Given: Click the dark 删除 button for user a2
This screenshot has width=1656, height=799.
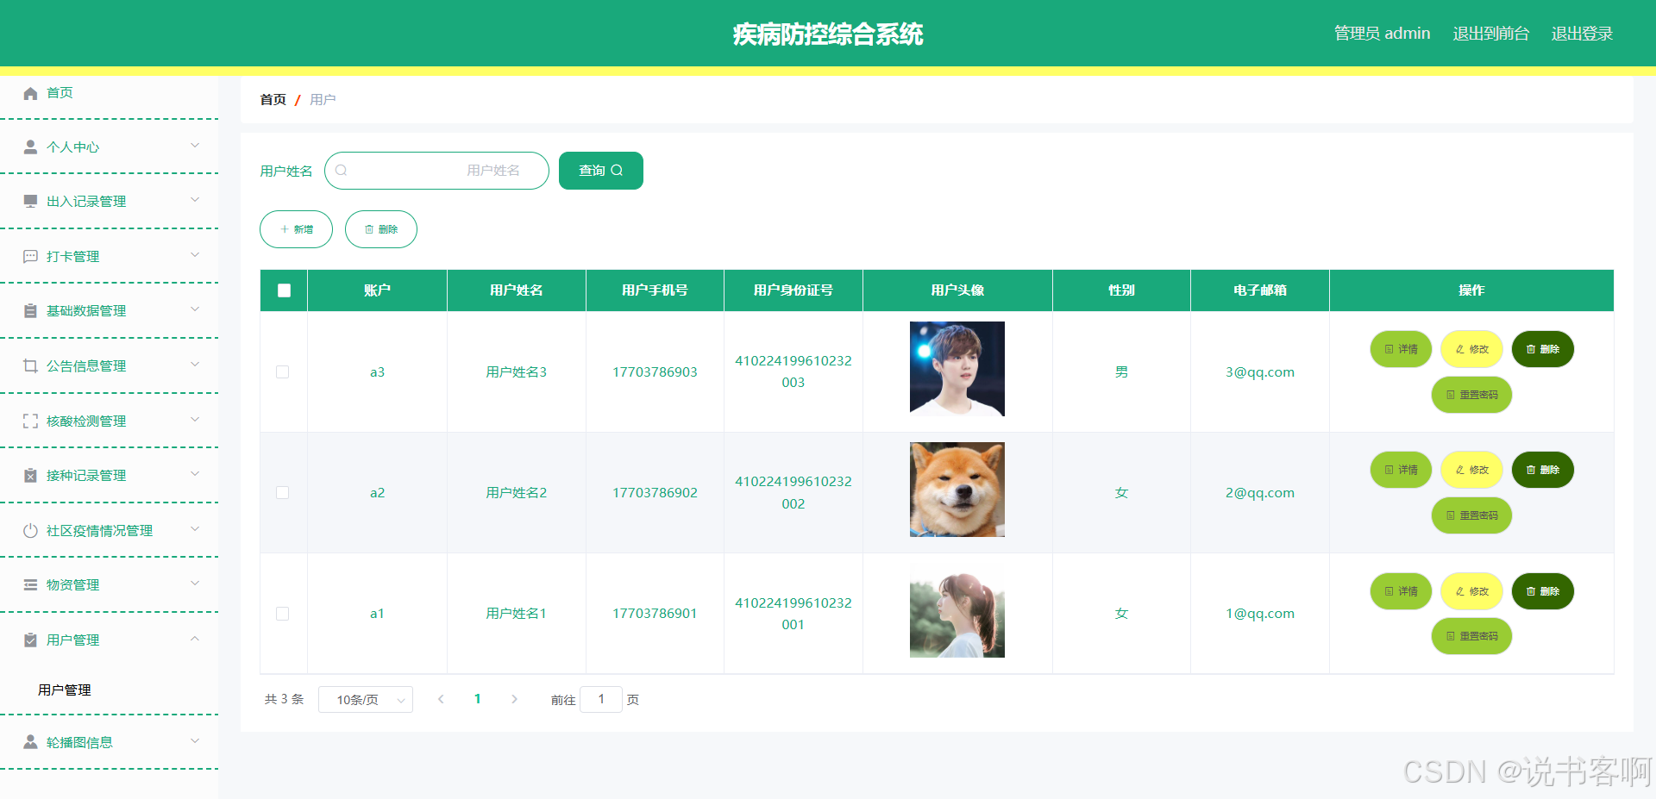Looking at the screenshot, I should tap(1542, 470).
